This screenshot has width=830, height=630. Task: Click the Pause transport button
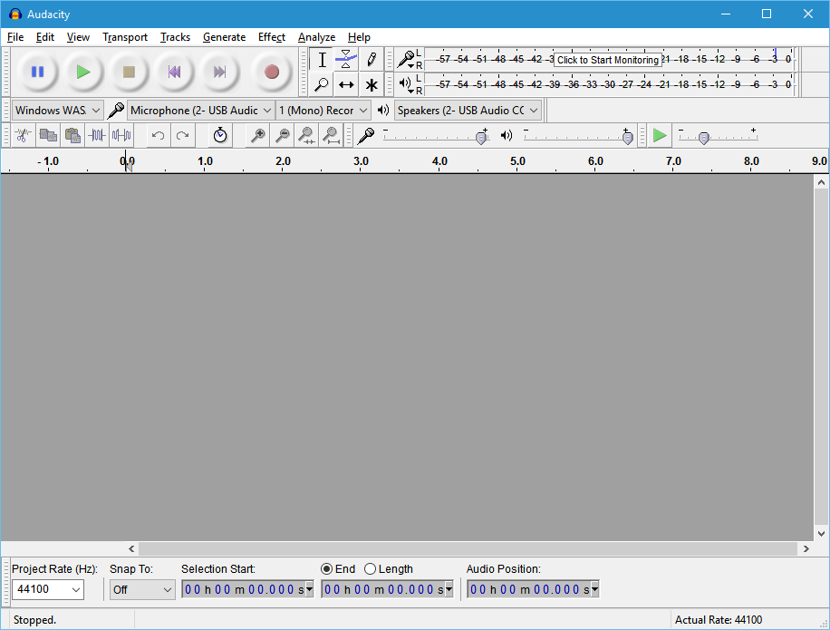coord(37,72)
